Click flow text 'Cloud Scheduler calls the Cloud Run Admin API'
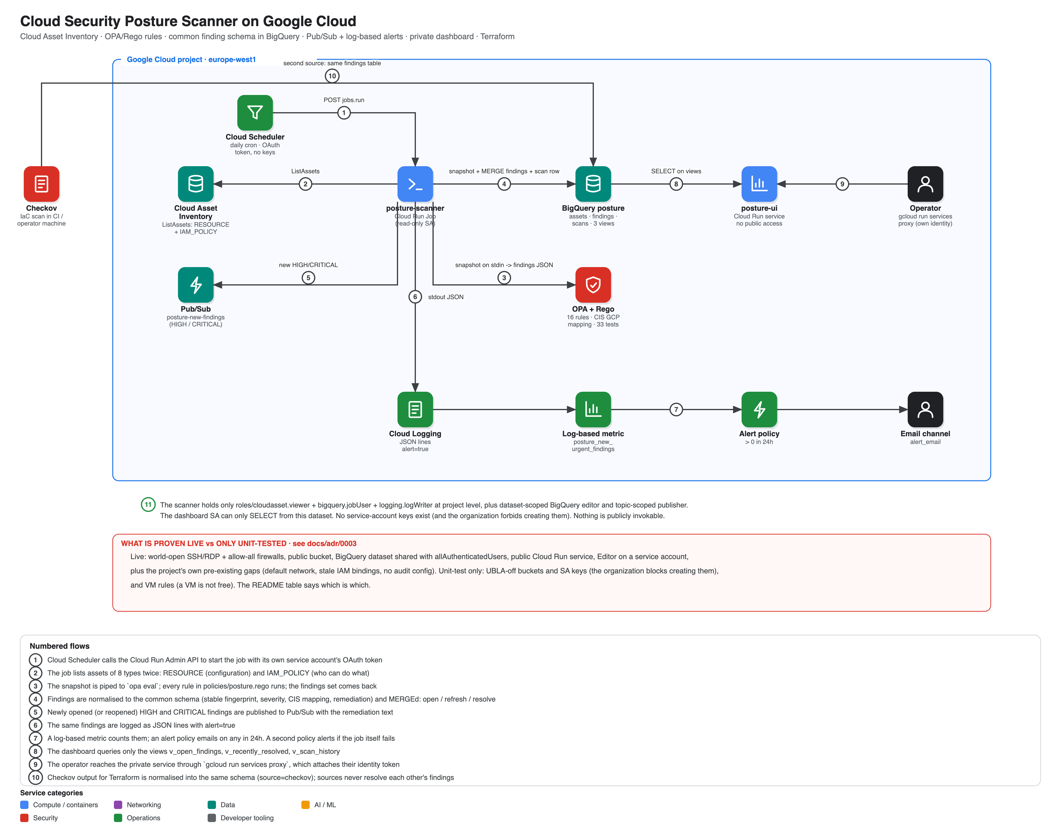Image resolution: width=1056 pixels, height=825 pixels. (215, 660)
